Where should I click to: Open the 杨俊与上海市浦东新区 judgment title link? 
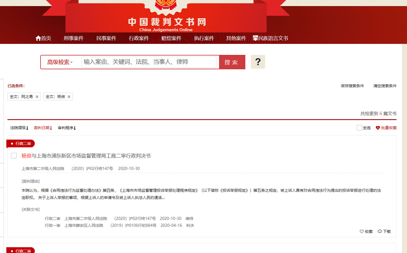pos(86,156)
